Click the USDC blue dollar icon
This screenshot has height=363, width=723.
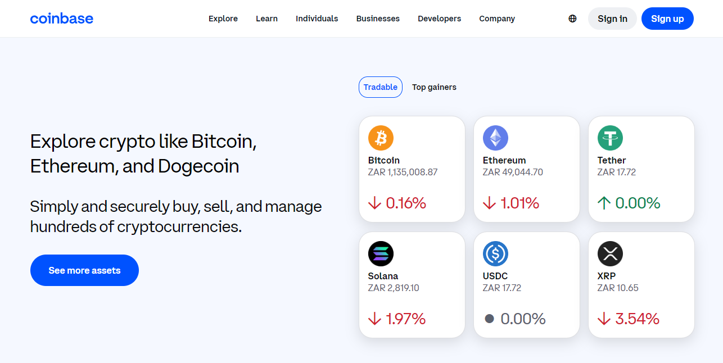tap(495, 253)
